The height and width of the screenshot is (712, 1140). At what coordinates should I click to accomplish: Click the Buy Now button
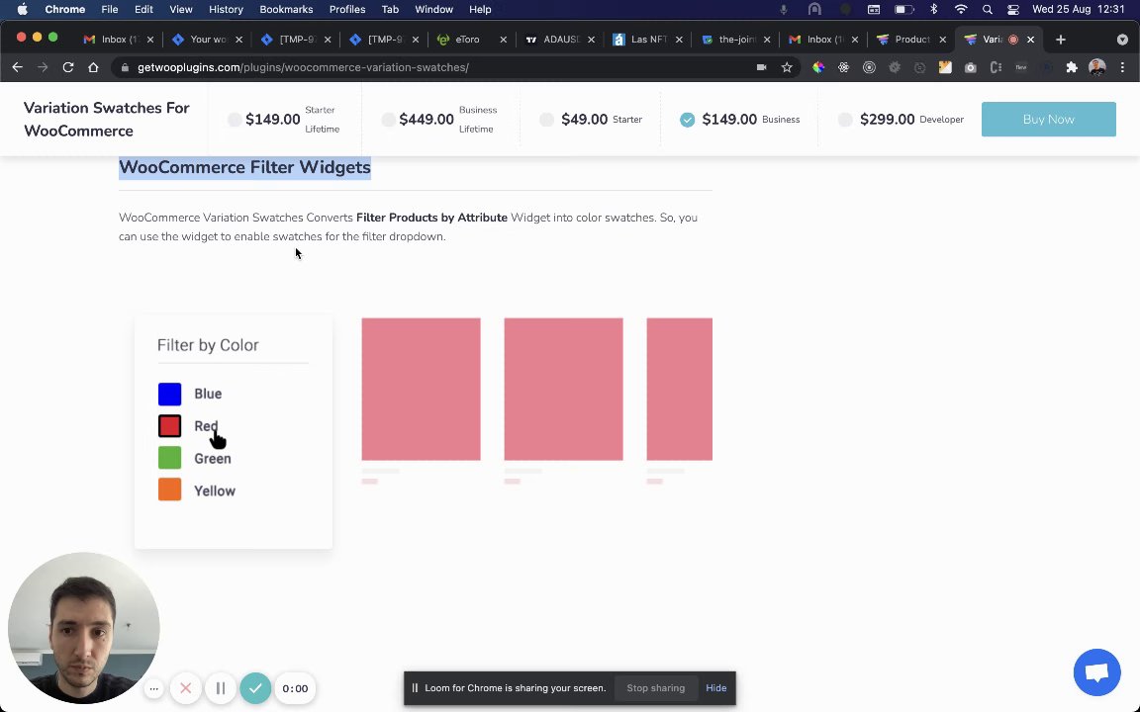click(1048, 119)
